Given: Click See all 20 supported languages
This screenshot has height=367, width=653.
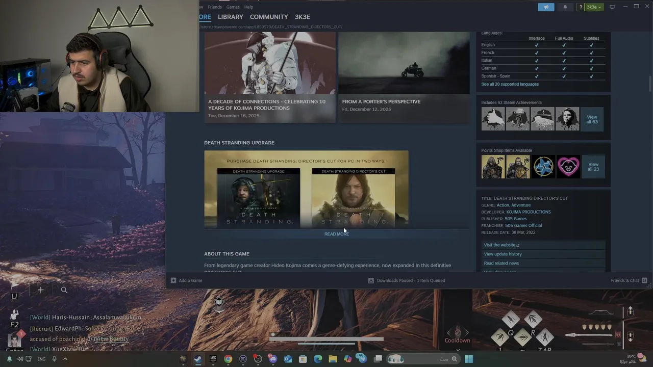Looking at the screenshot, I should tap(510, 84).
